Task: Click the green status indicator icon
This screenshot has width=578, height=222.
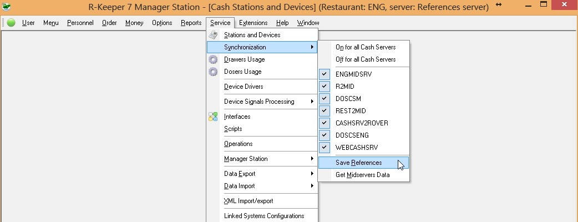Action: [x=11, y=23]
